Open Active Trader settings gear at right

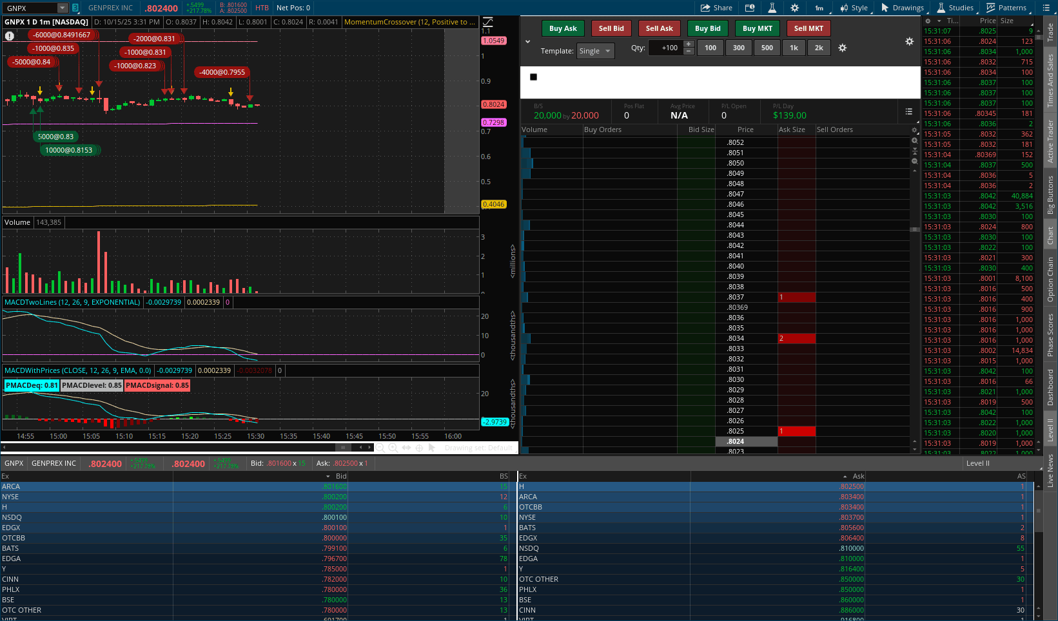coord(909,41)
